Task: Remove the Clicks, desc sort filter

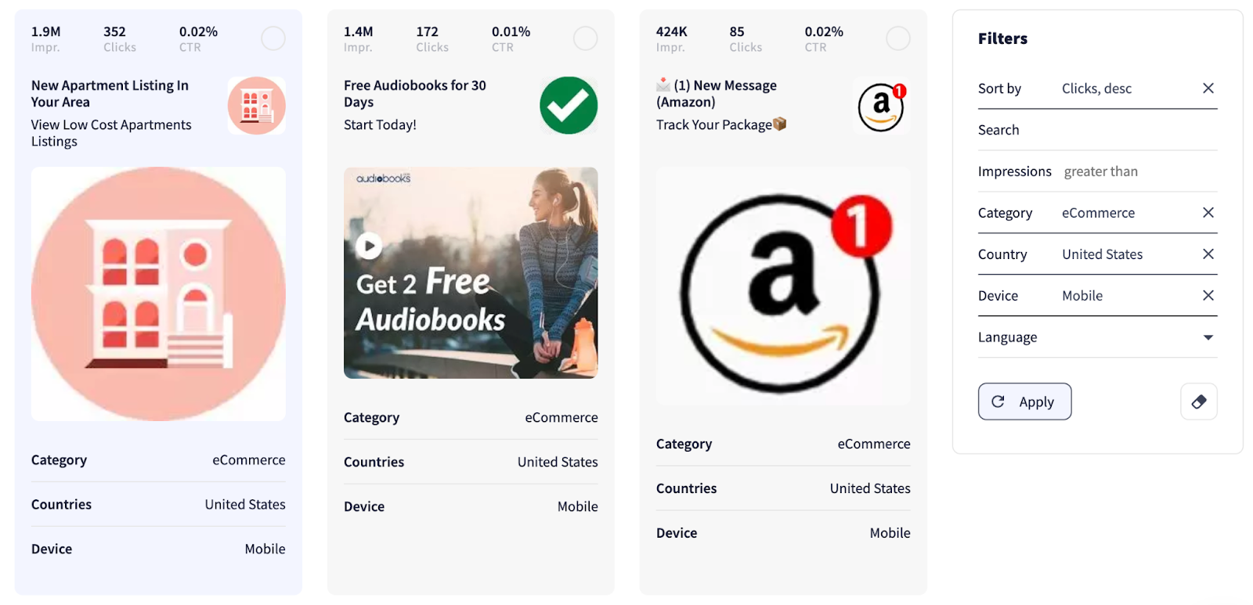Action: (x=1208, y=88)
